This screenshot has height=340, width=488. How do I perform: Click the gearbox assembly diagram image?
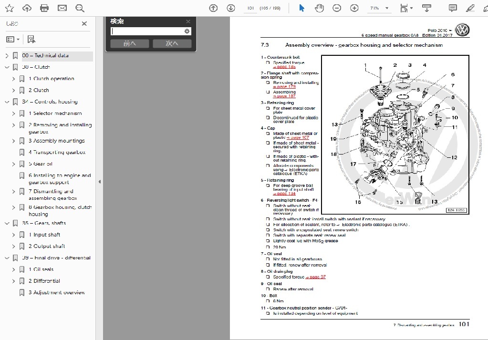click(x=395, y=134)
